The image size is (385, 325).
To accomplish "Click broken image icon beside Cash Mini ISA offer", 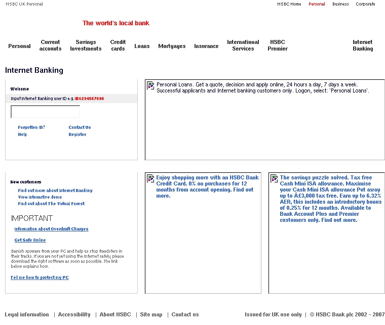I will tap(274, 178).
